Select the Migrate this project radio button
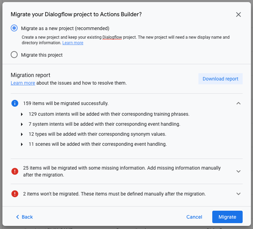Screen dimensions: 253x229 [x=14, y=55]
